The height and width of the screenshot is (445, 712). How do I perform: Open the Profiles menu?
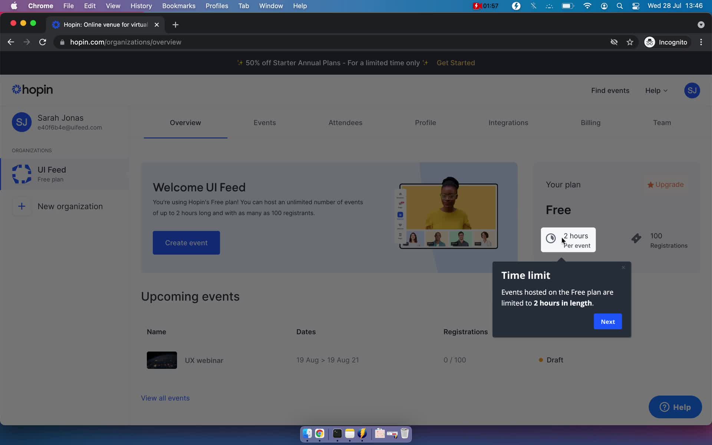point(217,6)
